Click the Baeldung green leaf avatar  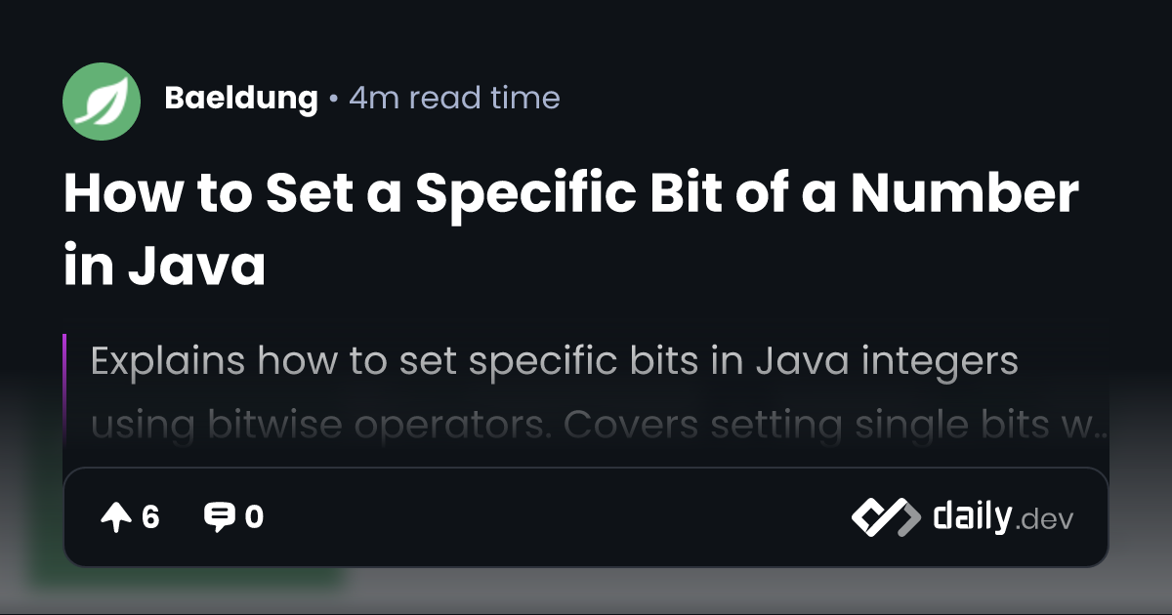[102, 102]
